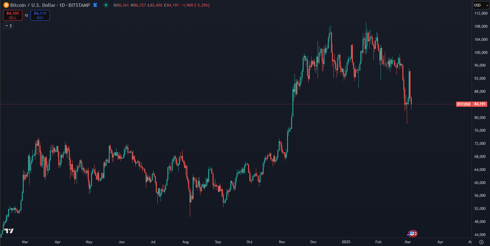Open chart settings via the hexagon gear icon
The height and width of the screenshot is (246, 490).
(481, 242)
